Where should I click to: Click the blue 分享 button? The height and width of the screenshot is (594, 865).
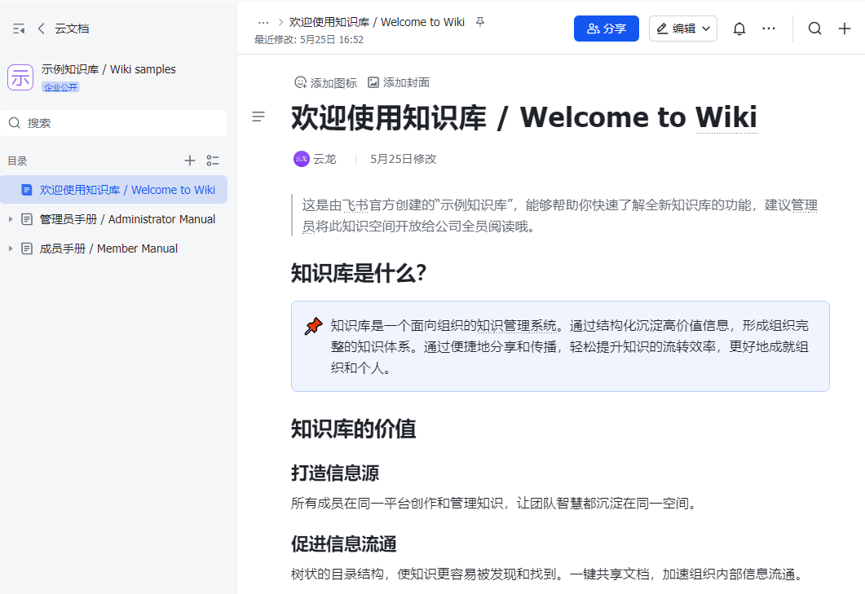(606, 28)
